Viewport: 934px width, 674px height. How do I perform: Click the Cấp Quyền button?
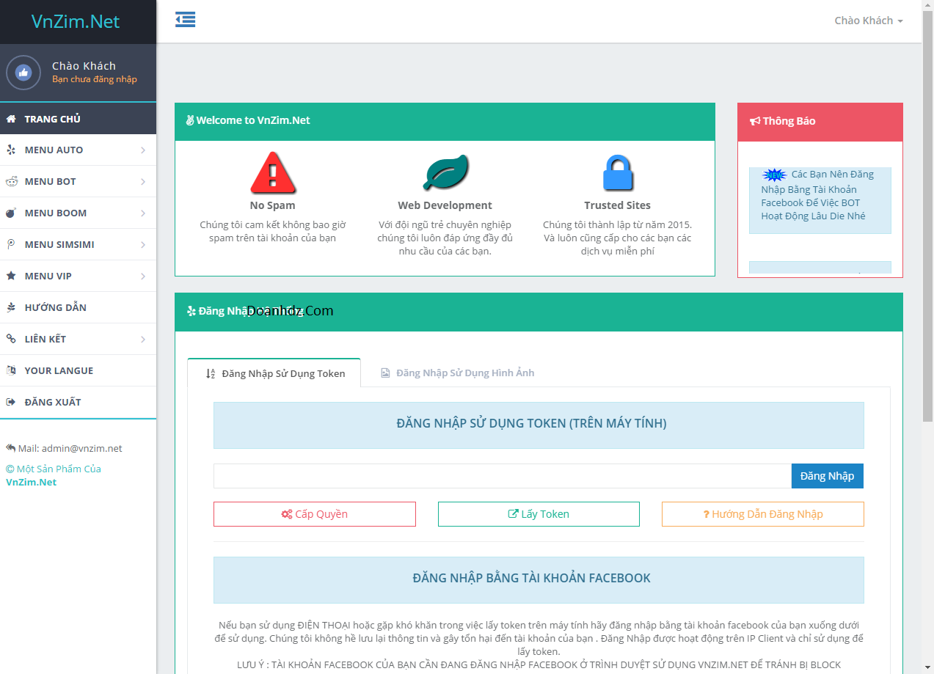coord(315,514)
